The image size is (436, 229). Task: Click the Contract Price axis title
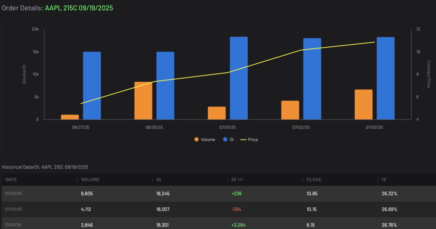(x=428, y=74)
